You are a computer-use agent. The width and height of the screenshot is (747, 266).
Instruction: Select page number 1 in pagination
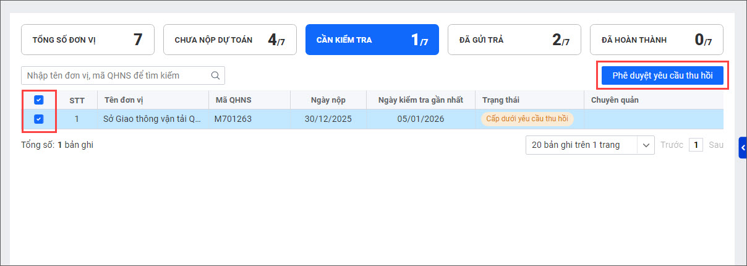(696, 145)
